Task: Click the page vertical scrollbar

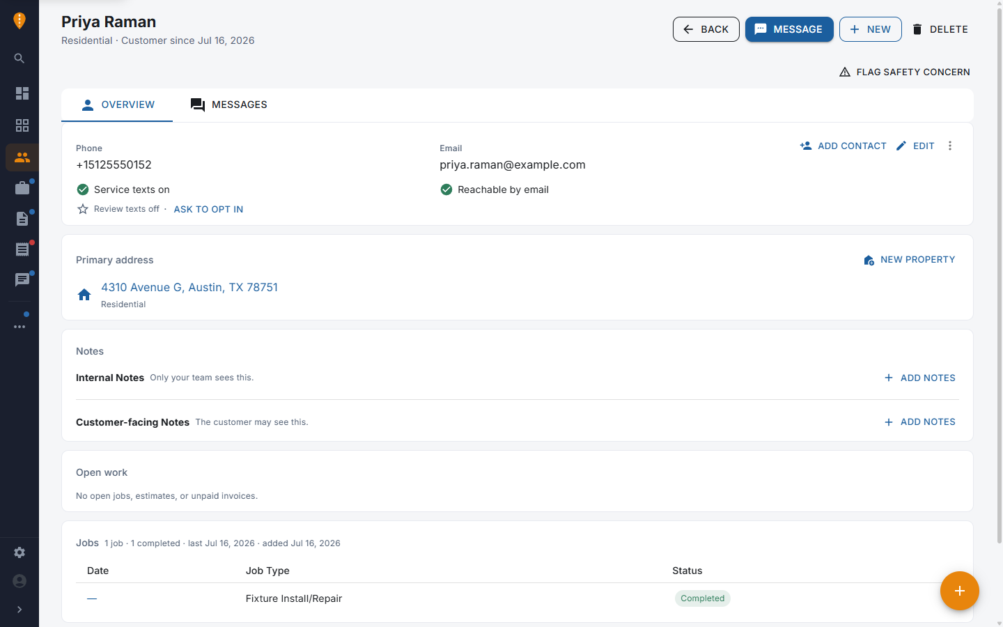Action: tap(1000, 275)
